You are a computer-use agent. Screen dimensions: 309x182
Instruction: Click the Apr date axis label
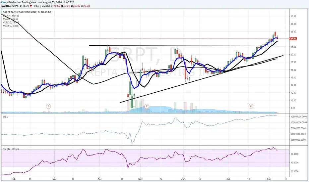pos(99,179)
